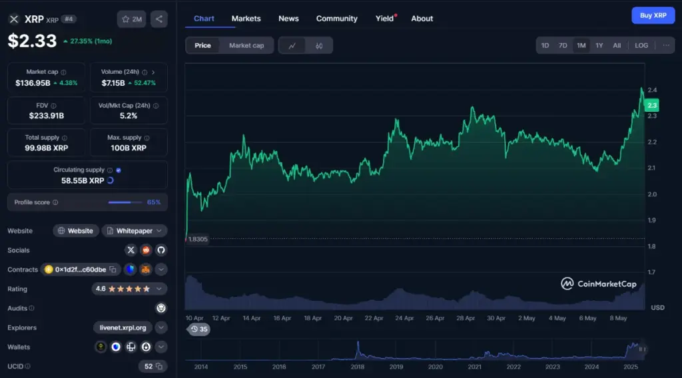The width and height of the screenshot is (682, 378).
Task: Add XRP to watchlist via star button
Action: 132,19
